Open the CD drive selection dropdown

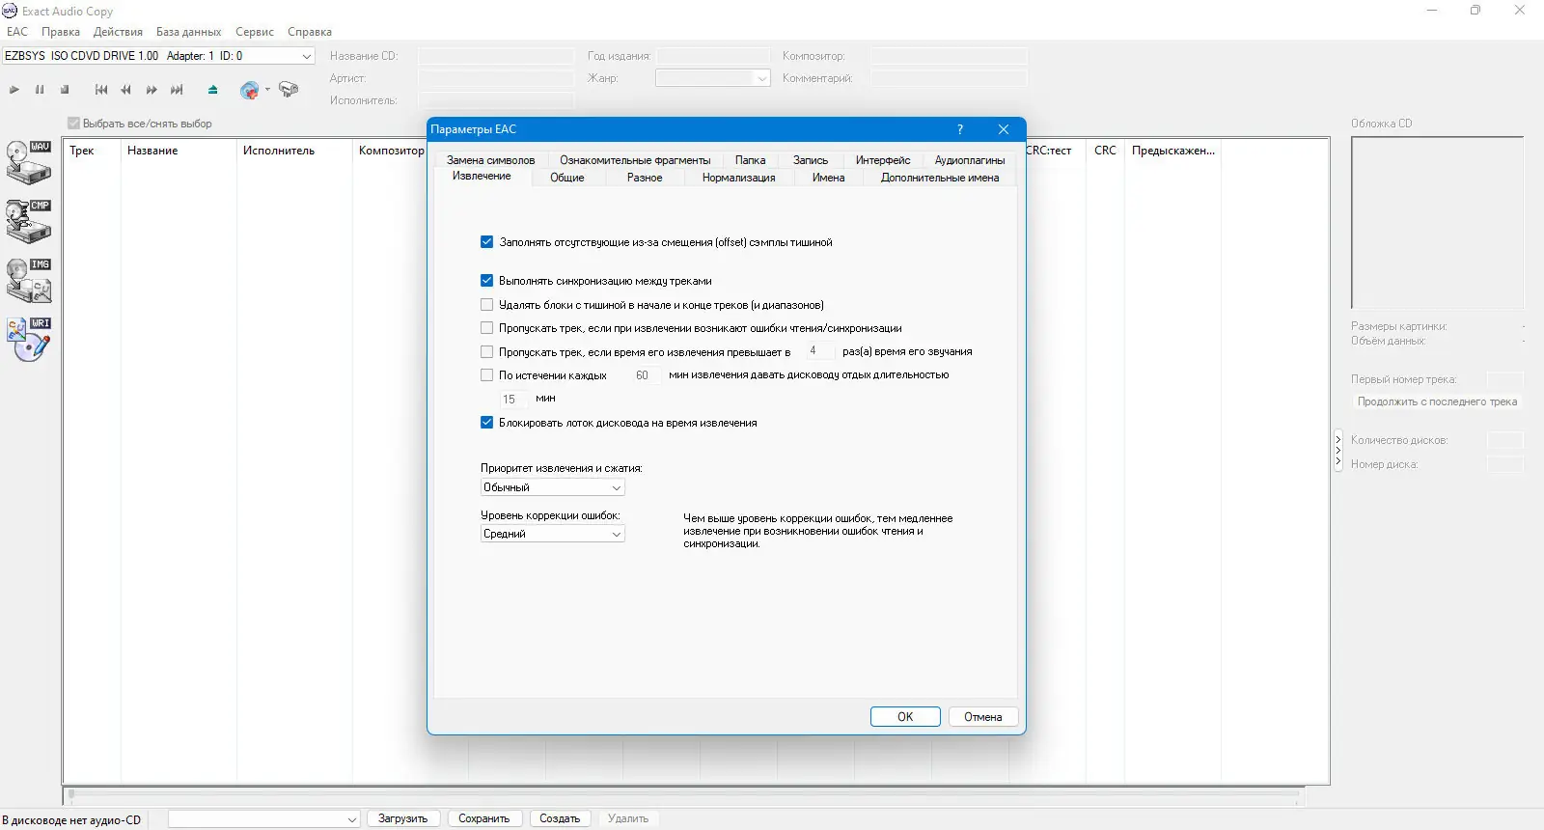coord(158,56)
